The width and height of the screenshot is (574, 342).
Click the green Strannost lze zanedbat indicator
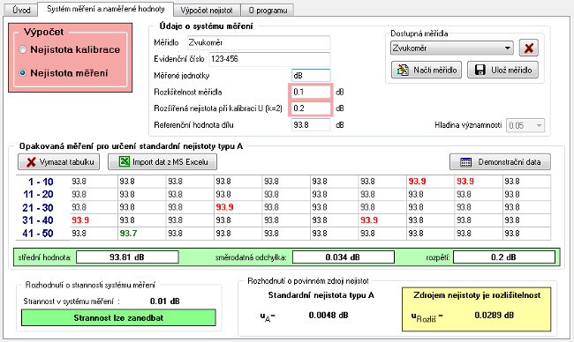[118, 317]
